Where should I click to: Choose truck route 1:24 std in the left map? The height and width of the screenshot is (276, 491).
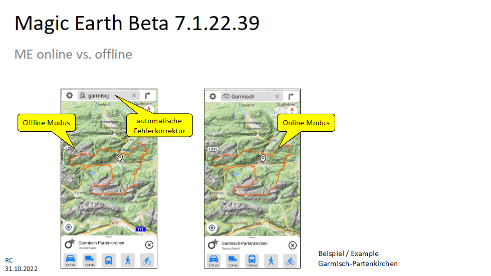pyautogui.click(x=90, y=260)
